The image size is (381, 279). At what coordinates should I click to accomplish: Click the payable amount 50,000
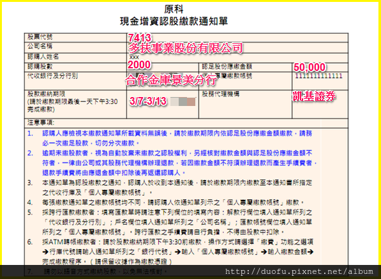(310, 67)
